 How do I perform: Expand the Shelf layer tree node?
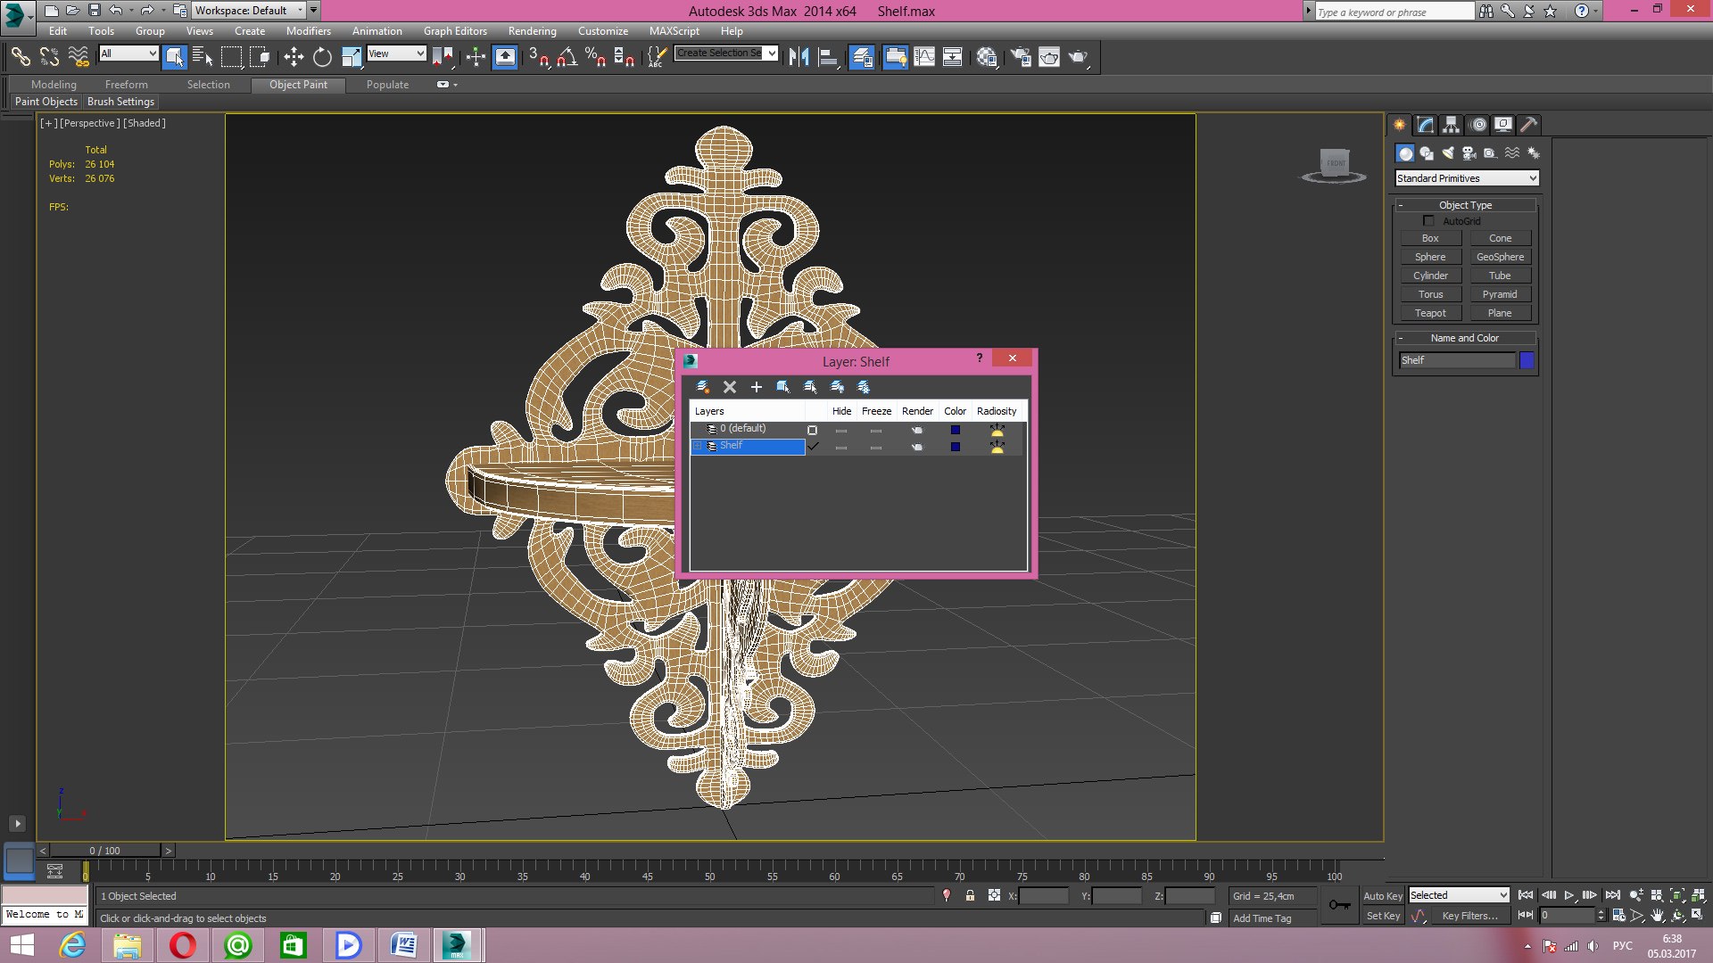(699, 446)
